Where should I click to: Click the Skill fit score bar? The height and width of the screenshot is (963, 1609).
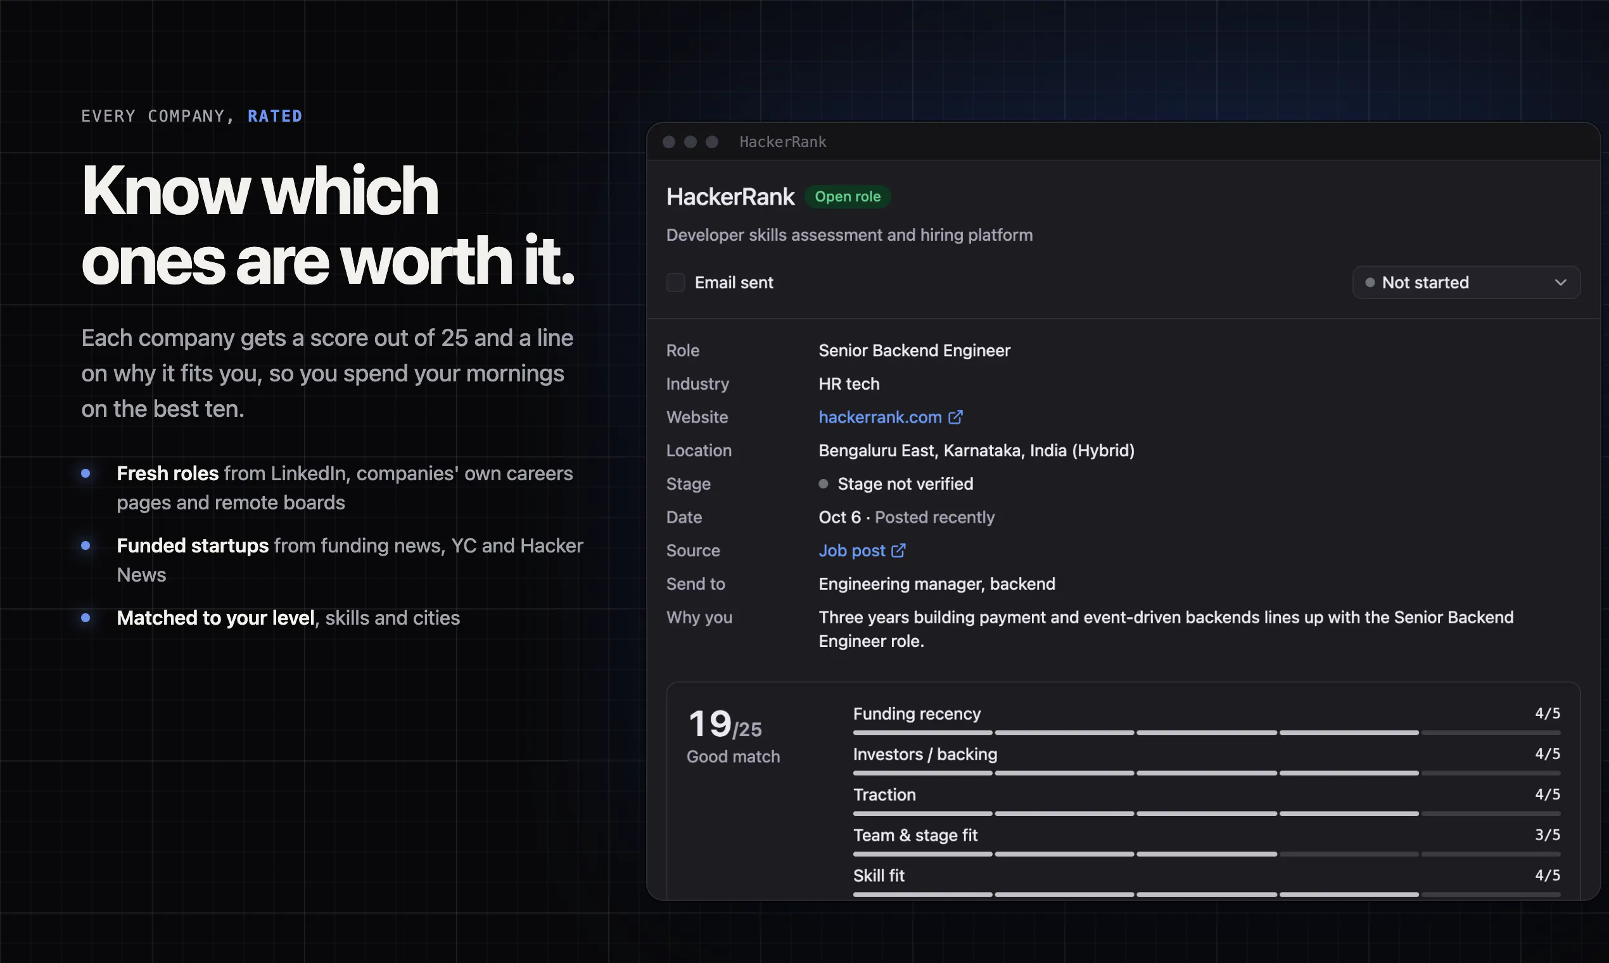pyautogui.click(x=1206, y=894)
